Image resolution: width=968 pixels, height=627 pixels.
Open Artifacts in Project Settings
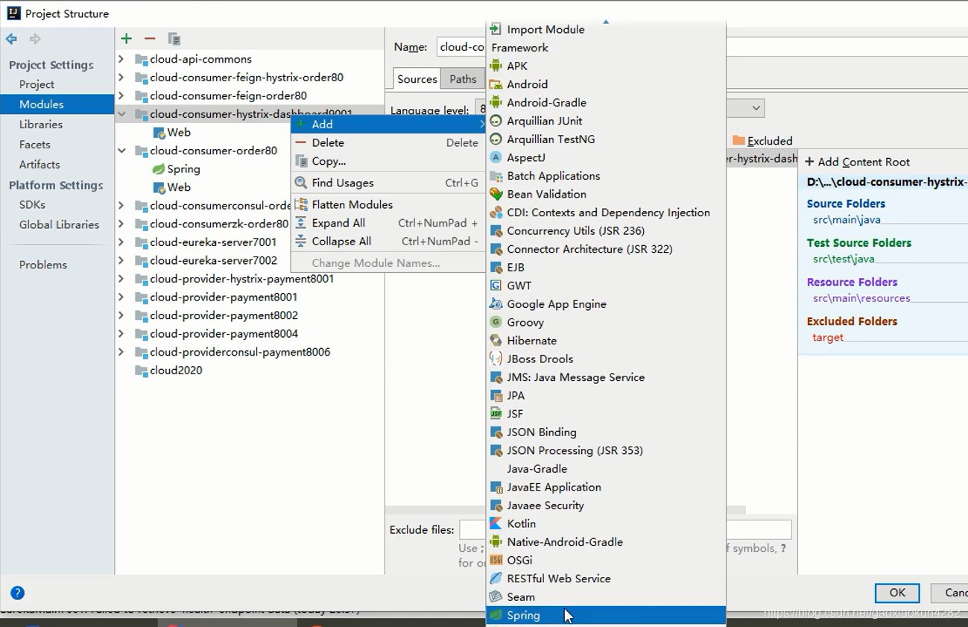pyautogui.click(x=39, y=165)
